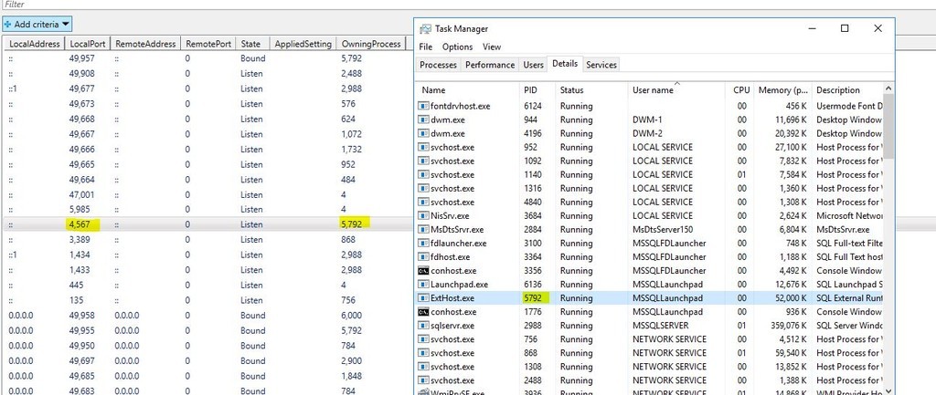936x395 pixels.
Task: Sort grid by RemotePort column
Action: 208,44
